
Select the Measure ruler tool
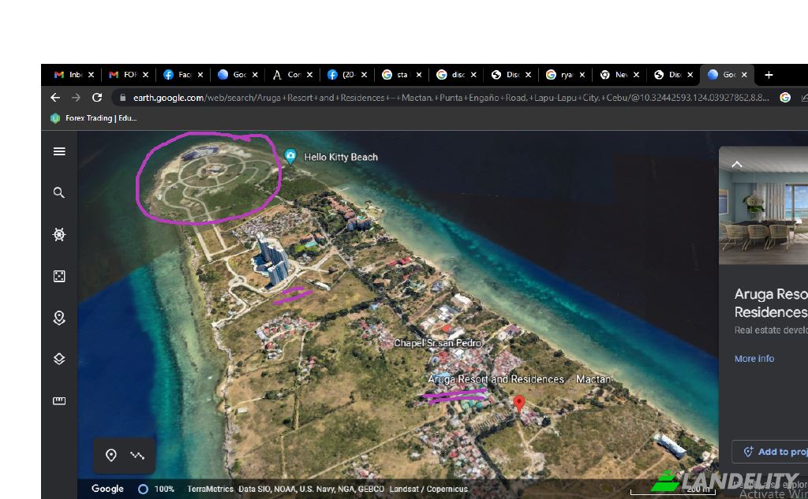(x=59, y=400)
